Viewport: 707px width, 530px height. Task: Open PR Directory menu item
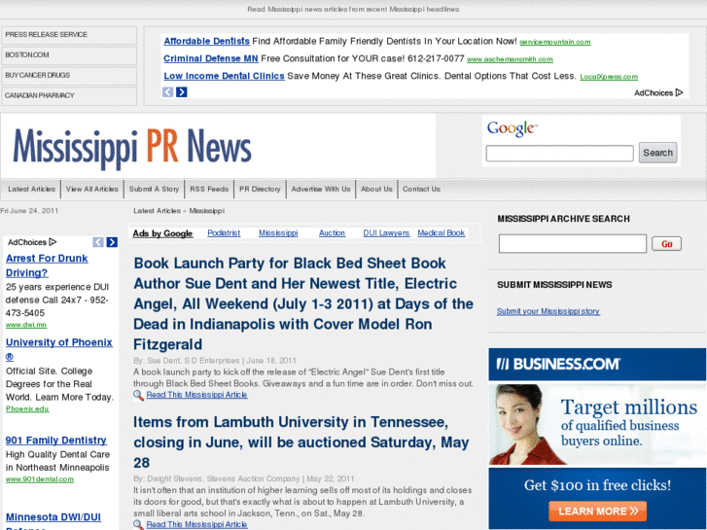pos(260,189)
